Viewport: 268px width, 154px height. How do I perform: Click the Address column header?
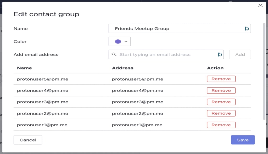click(122, 68)
